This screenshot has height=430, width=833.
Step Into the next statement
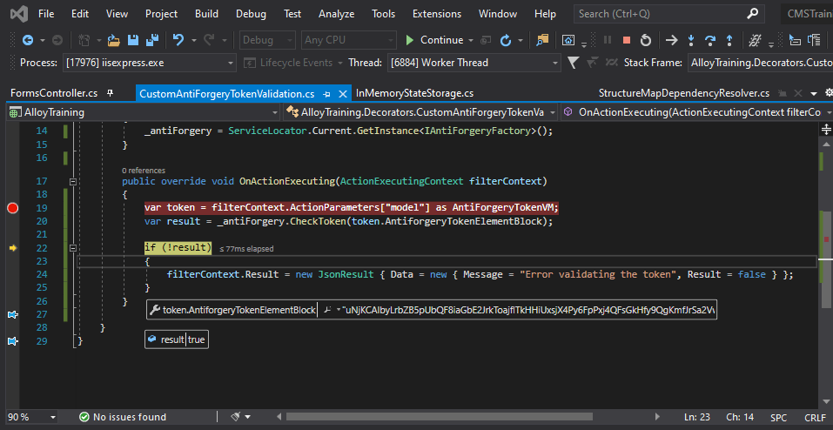coord(691,40)
